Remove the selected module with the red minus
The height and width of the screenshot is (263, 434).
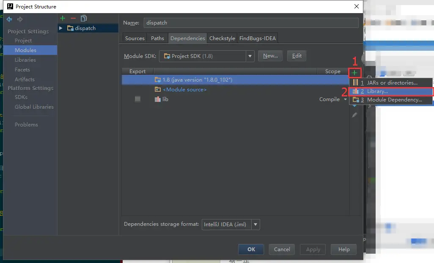pyautogui.click(x=73, y=18)
